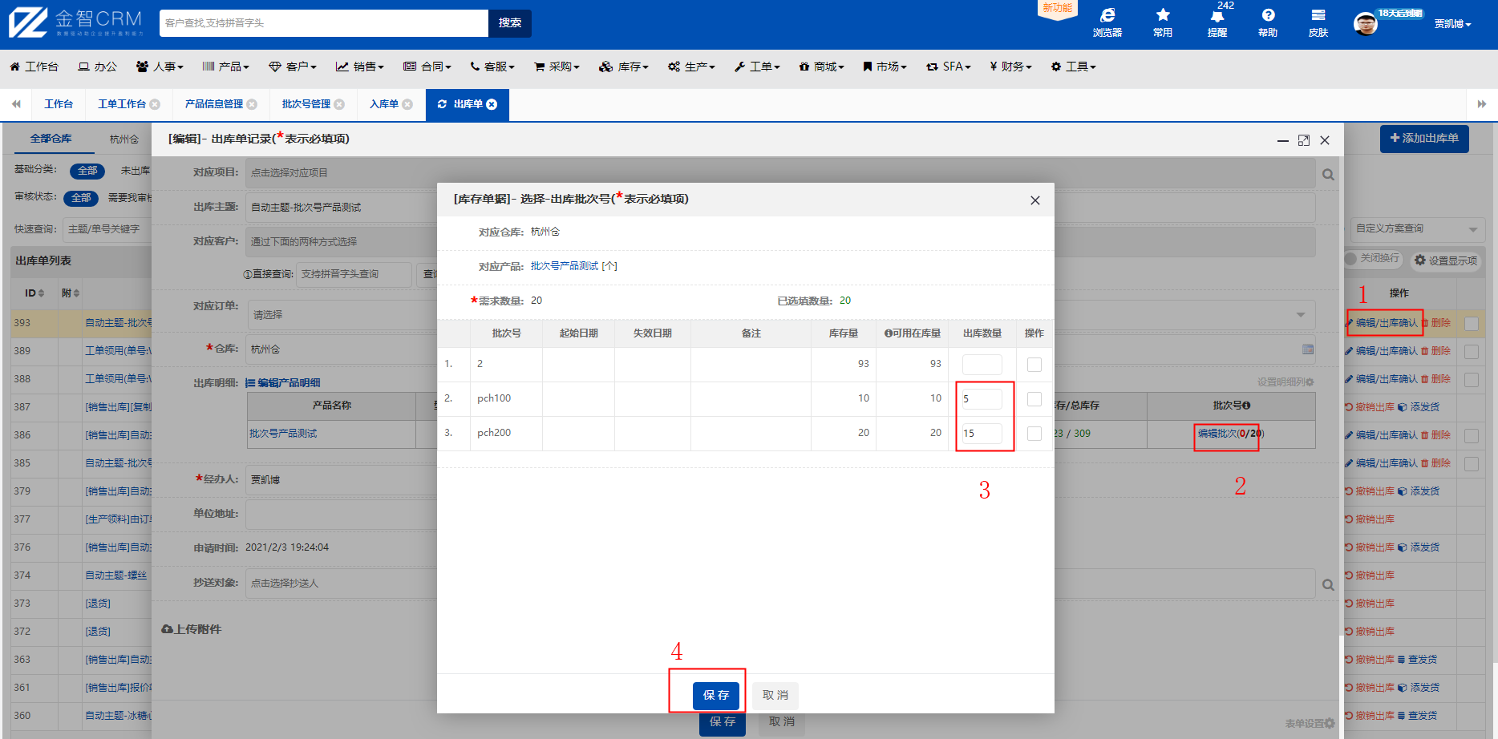Click 设置显示项 gear button

tap(1446, 260)
